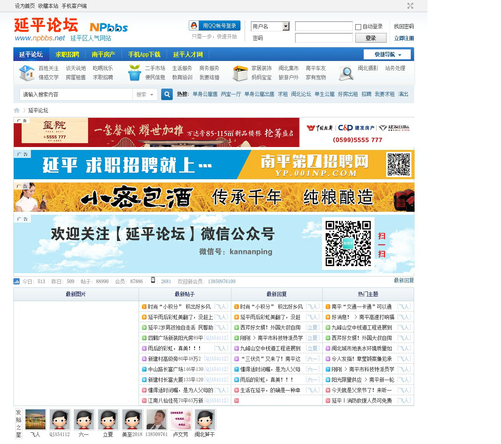Click the 设为首页 link
This screenshot has height=444, width=501.
click(25, 6)
